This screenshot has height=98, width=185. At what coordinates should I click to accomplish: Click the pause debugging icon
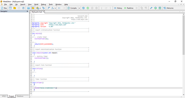coord(92,8)
